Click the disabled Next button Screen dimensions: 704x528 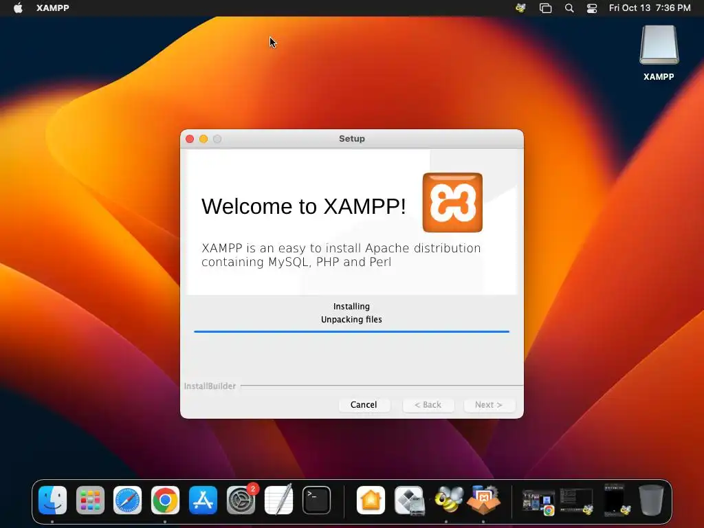pyautogui.click(x=489, y=404)
